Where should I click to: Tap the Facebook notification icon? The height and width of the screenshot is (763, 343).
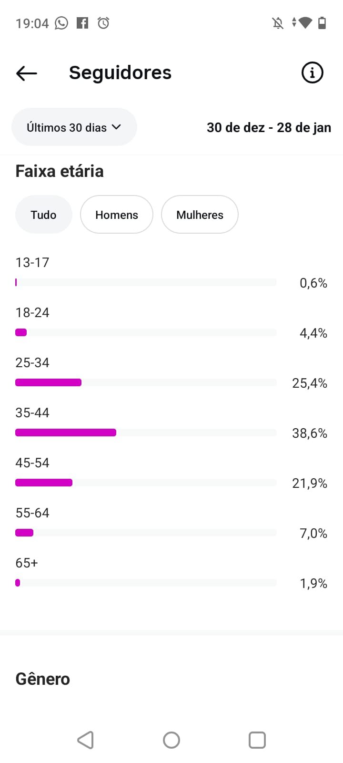click(82, 23)
